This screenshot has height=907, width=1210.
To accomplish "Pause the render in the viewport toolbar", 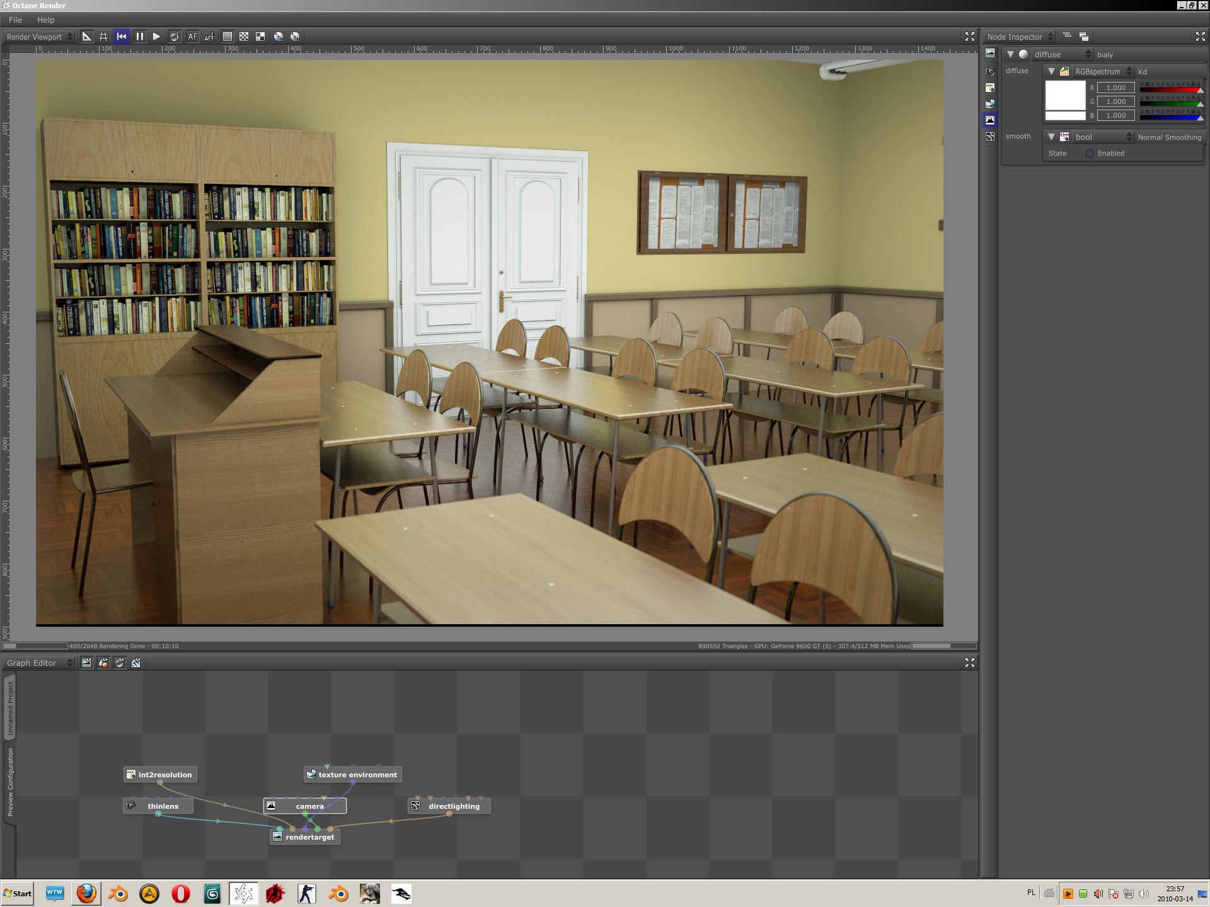I will [139, 37].
